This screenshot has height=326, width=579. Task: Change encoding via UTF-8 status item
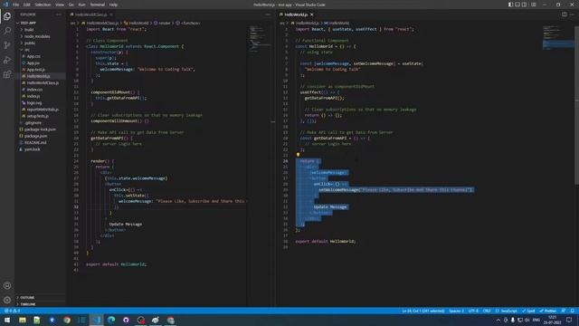pos(473,311)
